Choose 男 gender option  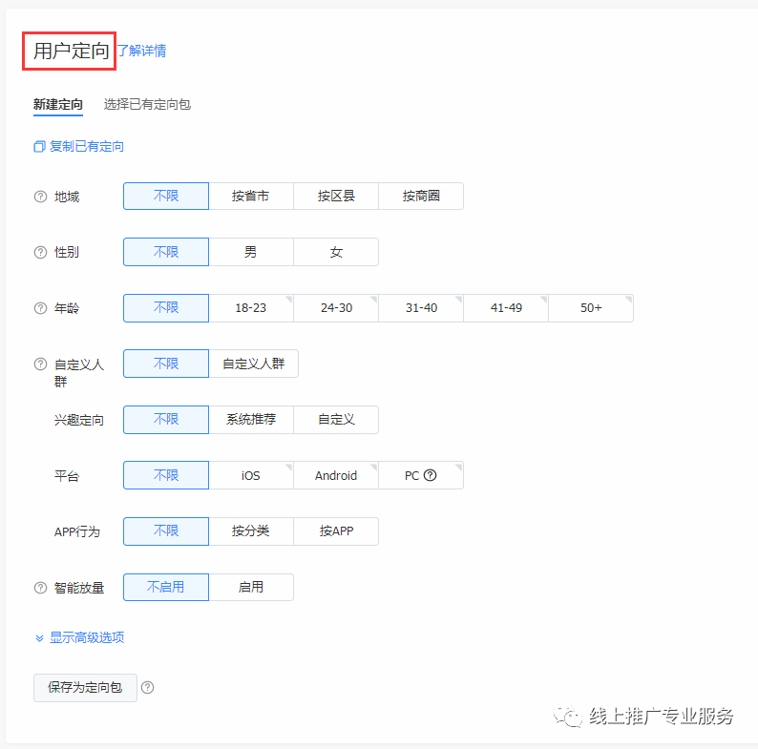click(x=251, y=252)
